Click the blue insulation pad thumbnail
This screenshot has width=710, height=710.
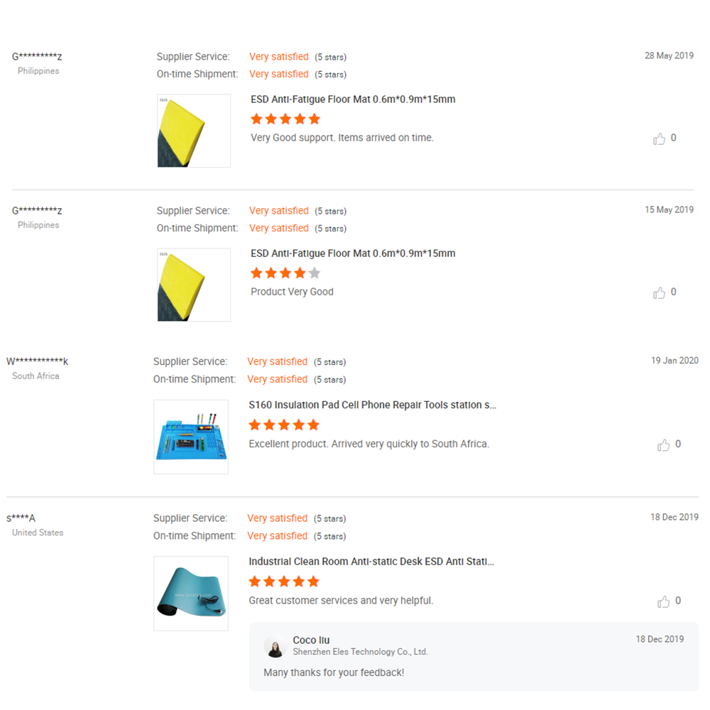click(191, 437)
